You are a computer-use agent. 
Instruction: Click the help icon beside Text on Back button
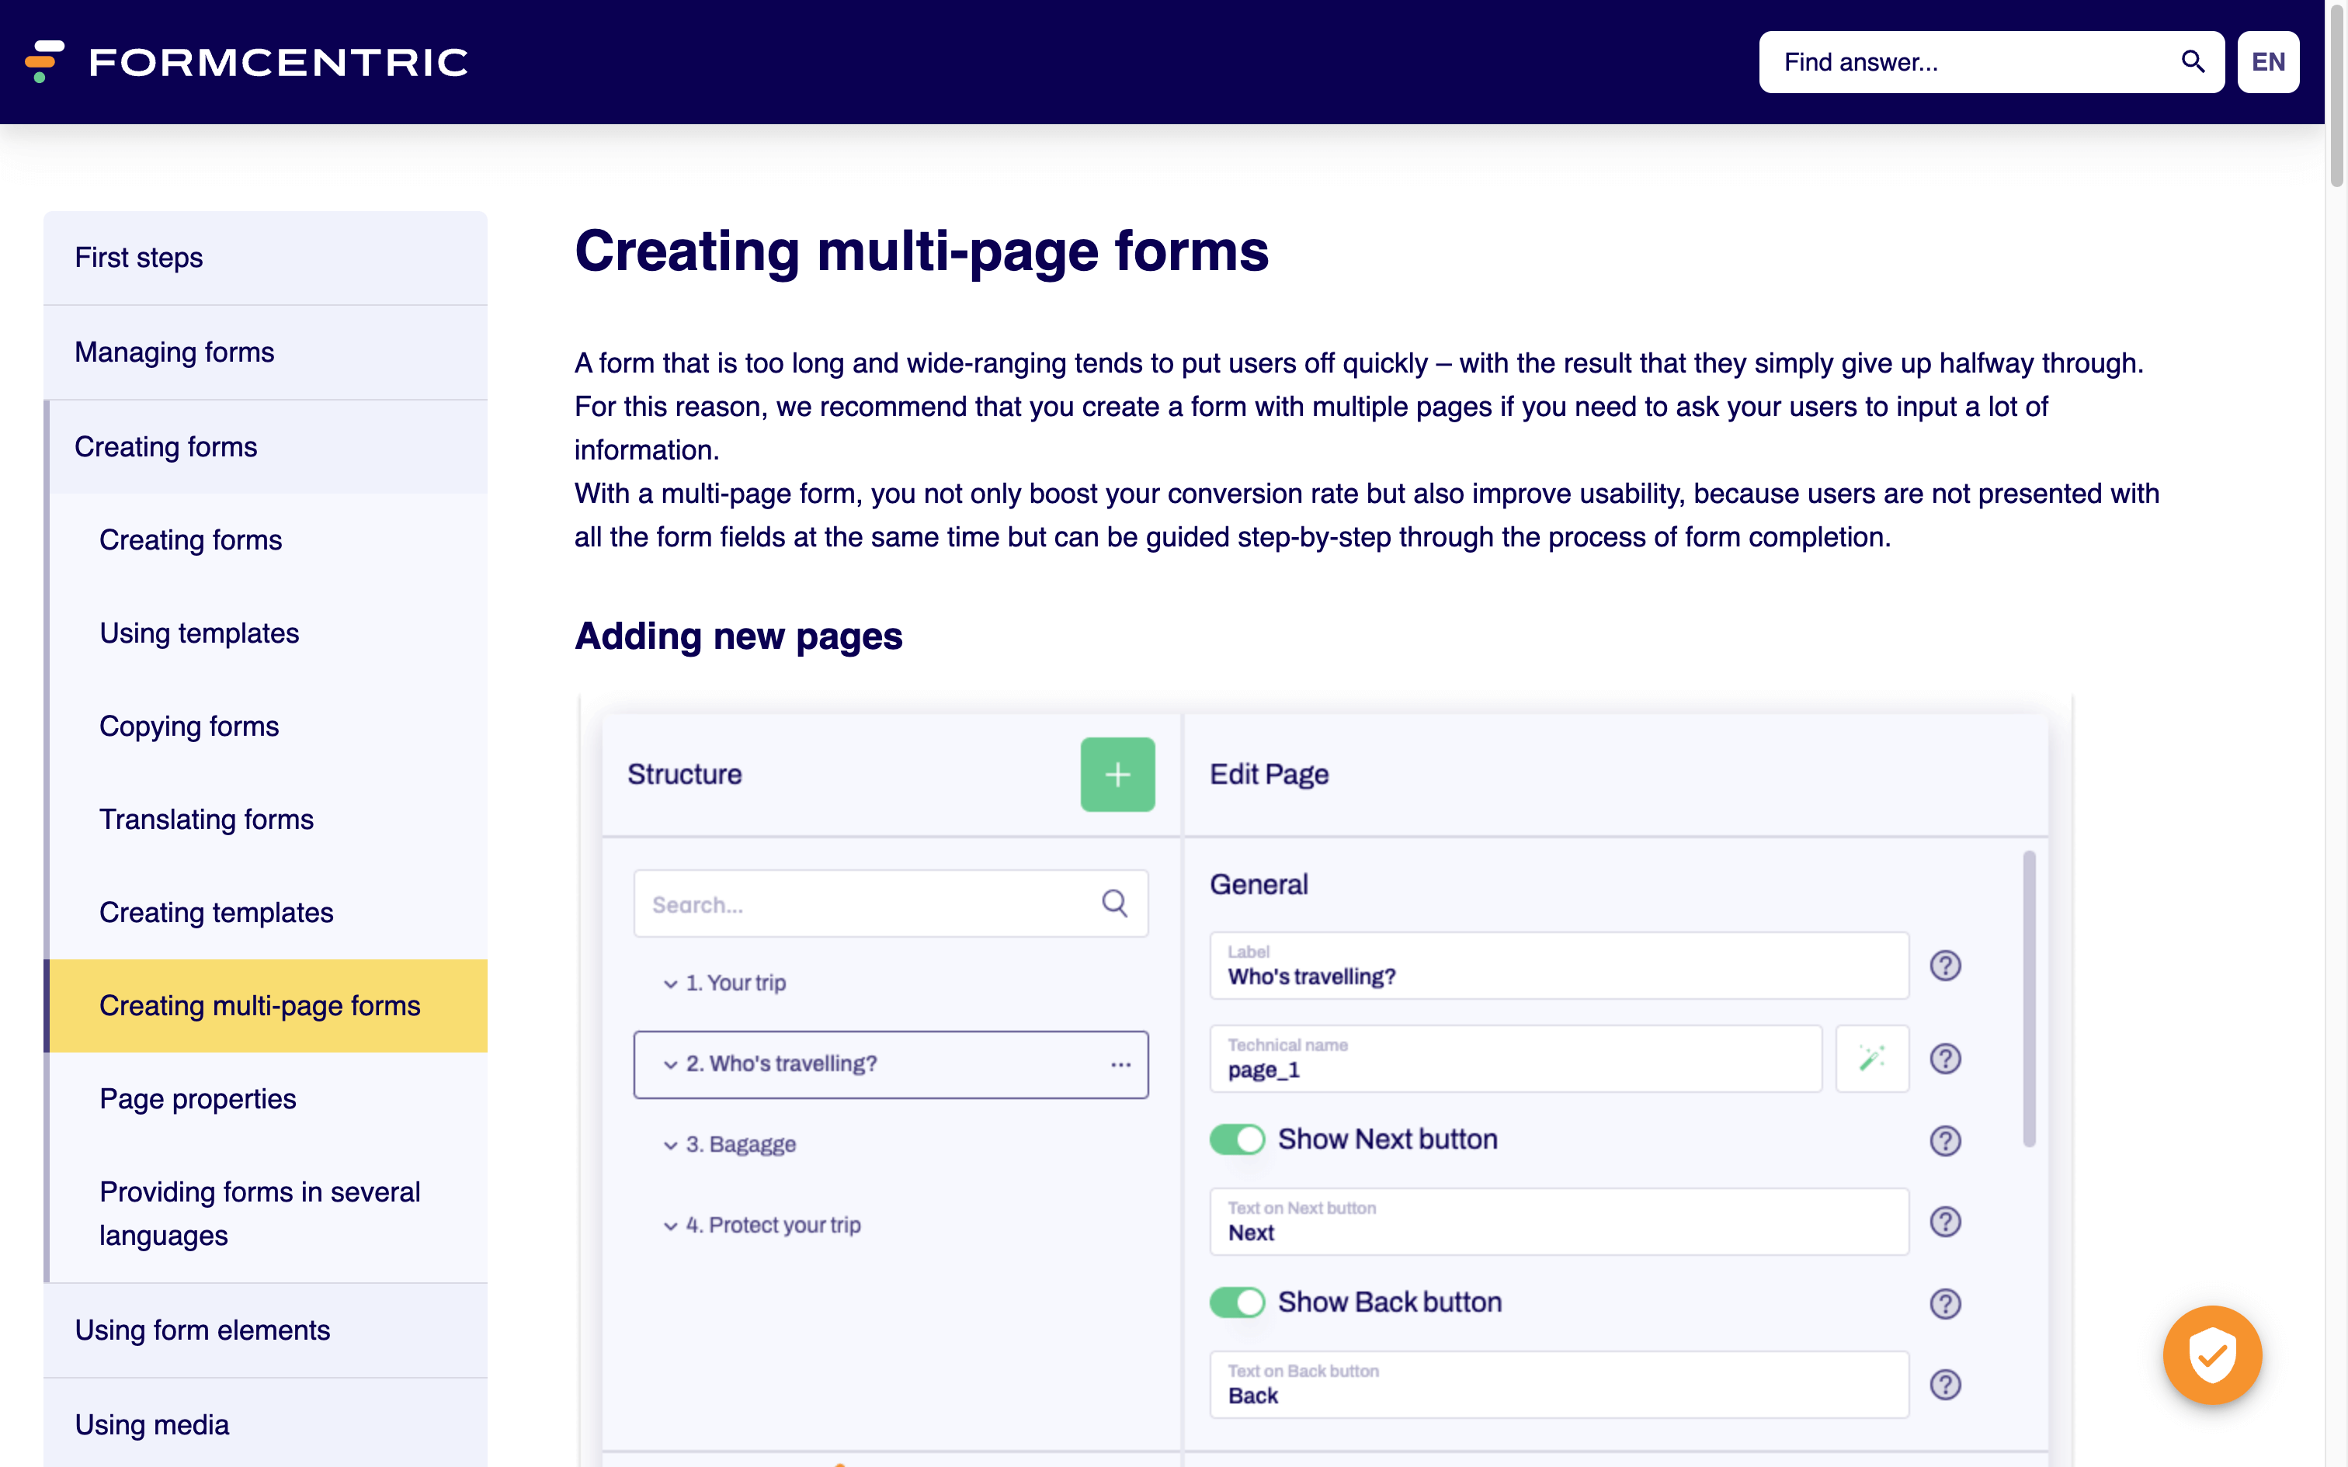tap(1944, 1385)
